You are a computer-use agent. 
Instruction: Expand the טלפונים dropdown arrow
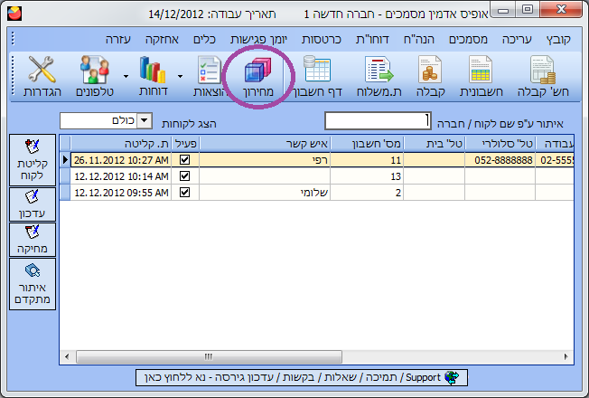coord(126,76)
